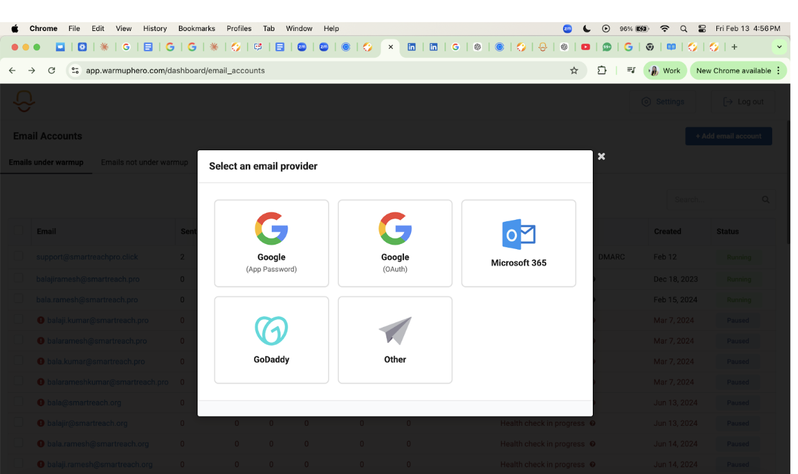Pick the Other email provider card
Viewport: 798px width, 474px height.
[x=395, y=340]
